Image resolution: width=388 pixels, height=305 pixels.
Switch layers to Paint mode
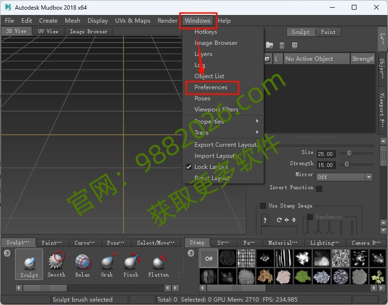[328, 32]
